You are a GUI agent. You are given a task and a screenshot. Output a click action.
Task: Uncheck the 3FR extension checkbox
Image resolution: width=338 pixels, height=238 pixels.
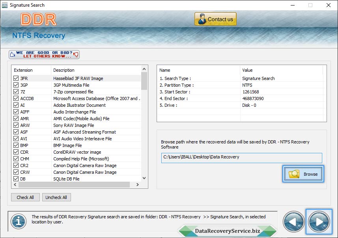[x=16, y=78]
